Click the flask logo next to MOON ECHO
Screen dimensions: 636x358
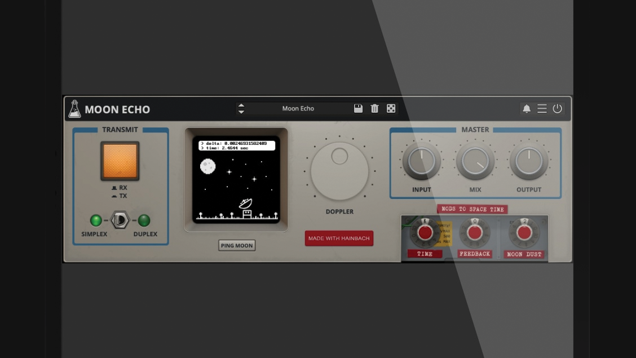click(75, 109)
